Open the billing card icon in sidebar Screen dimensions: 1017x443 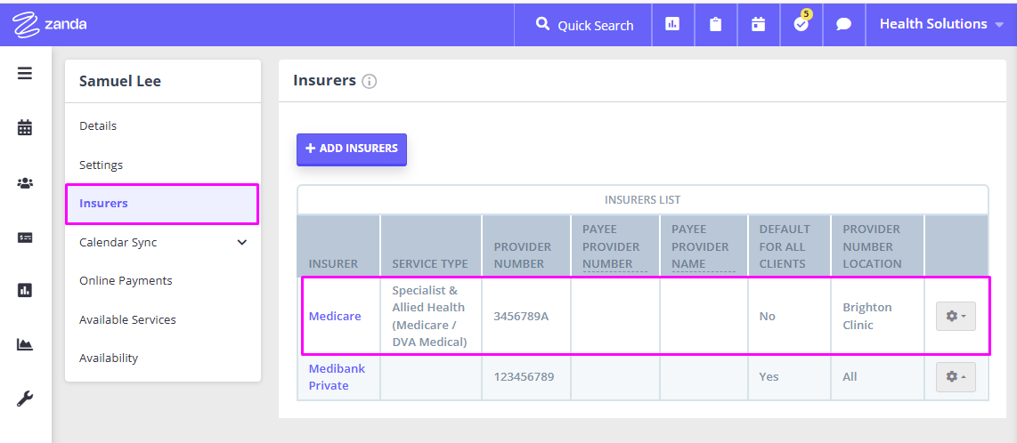coord(25,238)
